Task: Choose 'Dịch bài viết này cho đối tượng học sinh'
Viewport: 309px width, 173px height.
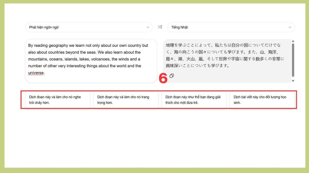Action: (262, 100)
